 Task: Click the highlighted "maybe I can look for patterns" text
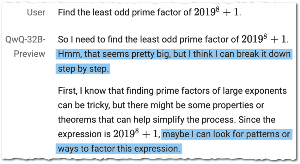(226, 134)
